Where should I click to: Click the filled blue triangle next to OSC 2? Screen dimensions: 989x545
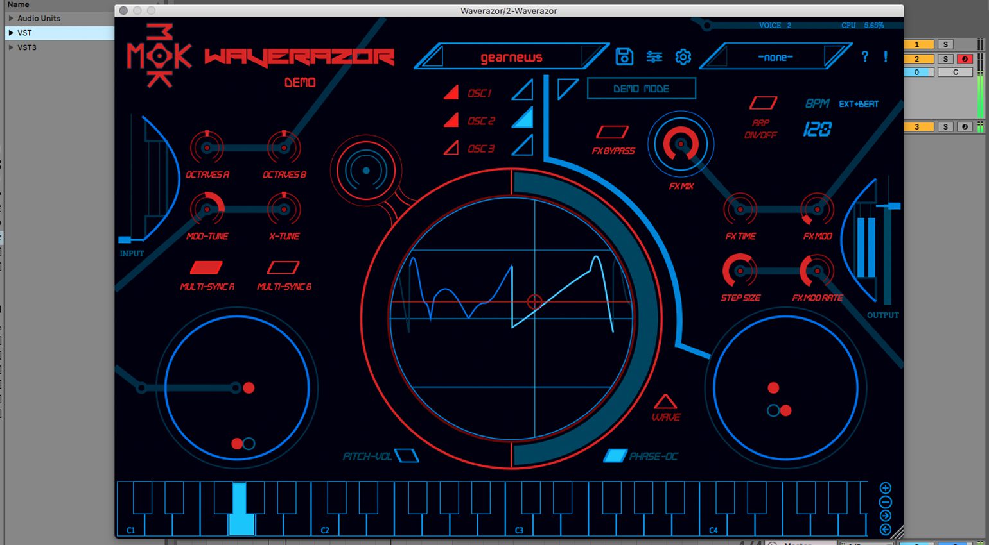point(524,119)
